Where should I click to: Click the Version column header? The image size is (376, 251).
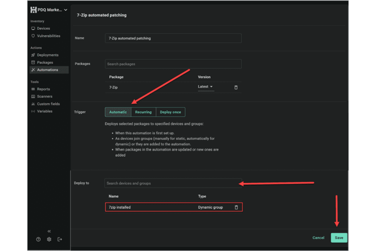204,77
